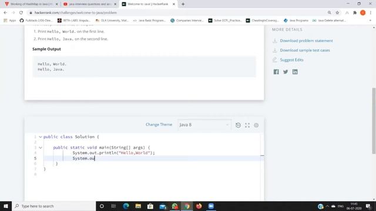Image resolution: width=376 pixels, height=211 pixels.
Task: Open the Fullstack GitHub bookmark
Action: pos(36,21)
